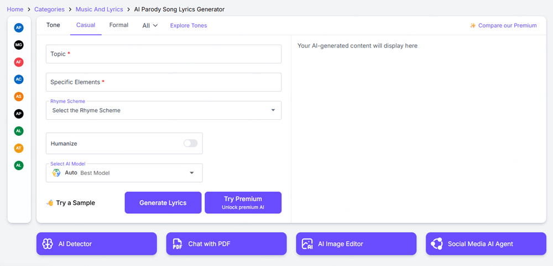Open the red AF sidebar icon
Image resolution: width=553 pixels, height=266 pixels.
coord(19,62)
